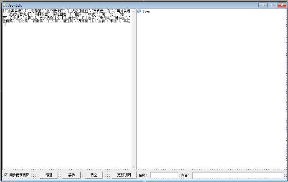
Task: Click the JsonEdit app icon in title bar
Action: click(5, 5)
